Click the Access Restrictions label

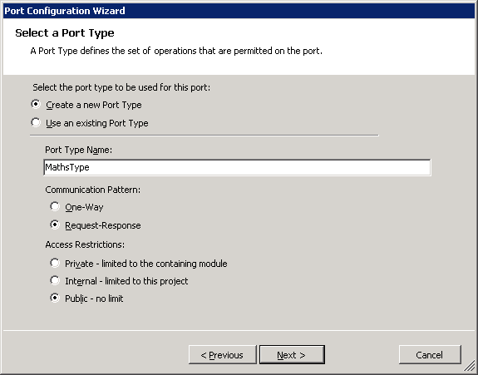85,244
